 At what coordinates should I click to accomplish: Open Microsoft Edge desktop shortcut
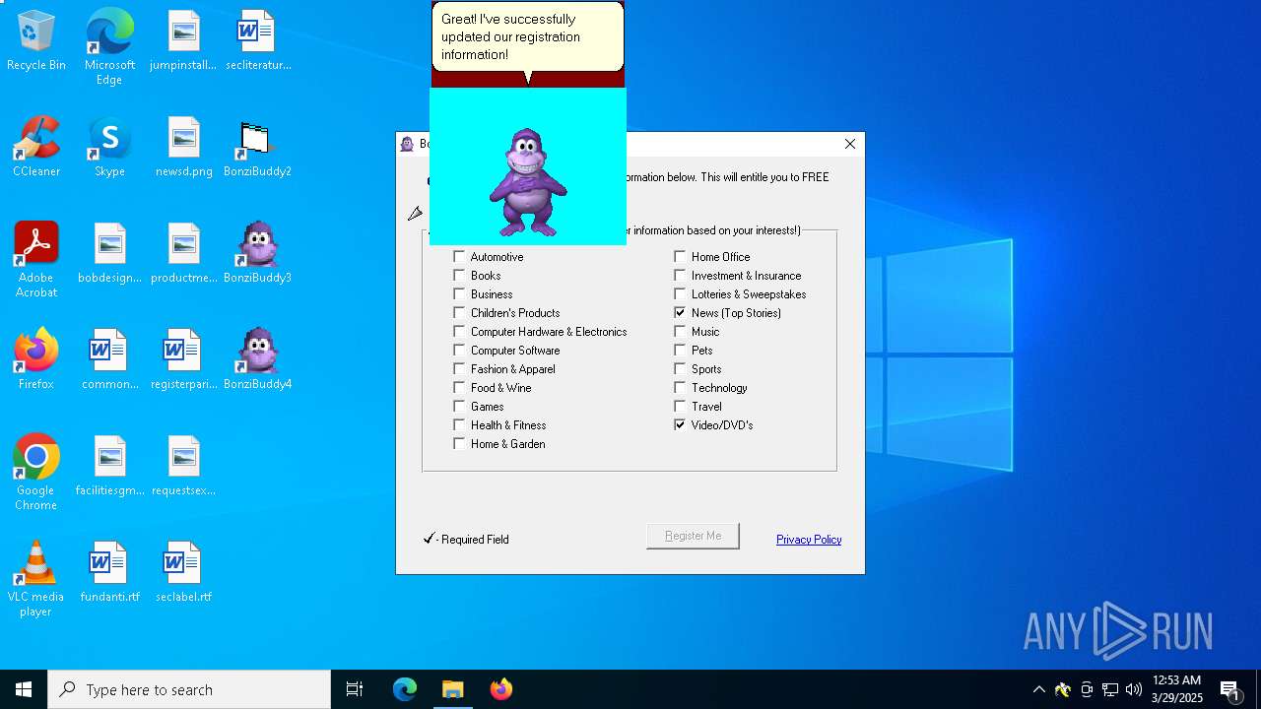[109, 47]
